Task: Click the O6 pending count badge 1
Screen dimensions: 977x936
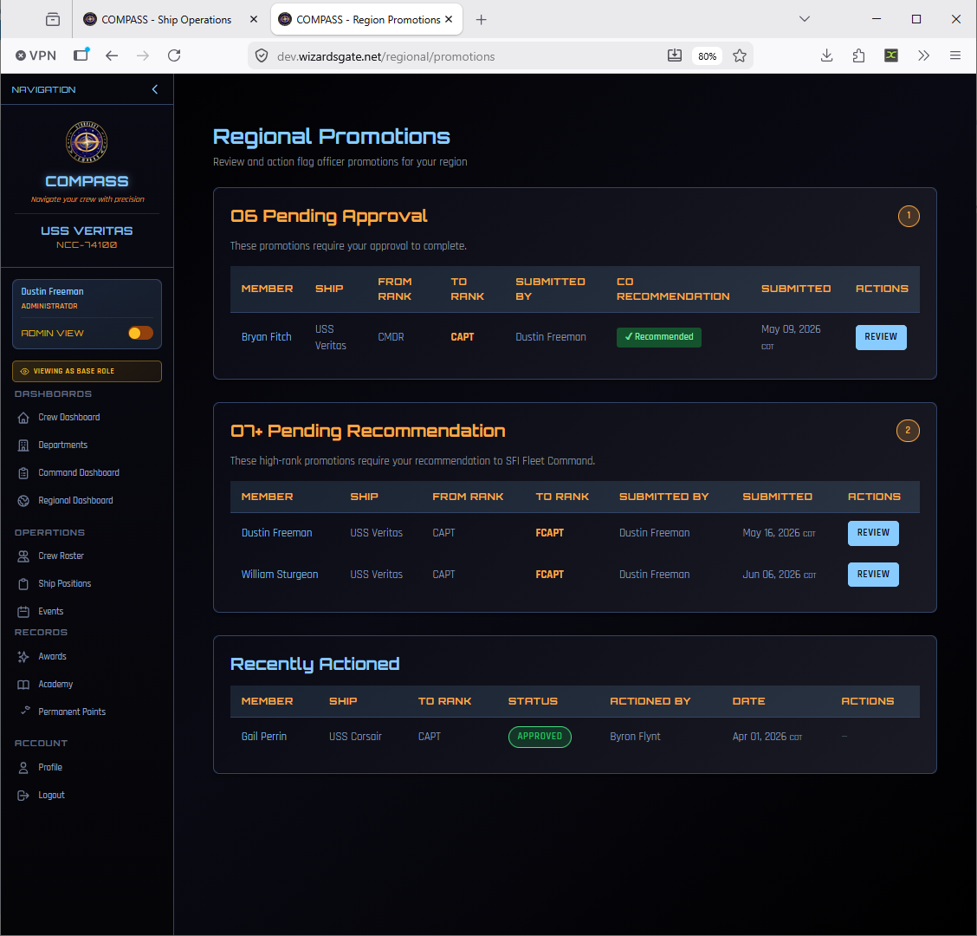Action: pos(909,216)
